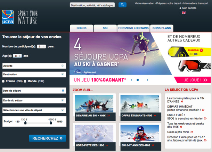Click the RECHERCHEZ button
The width and height of the screenshot is (212, 152).
[47, 138]
